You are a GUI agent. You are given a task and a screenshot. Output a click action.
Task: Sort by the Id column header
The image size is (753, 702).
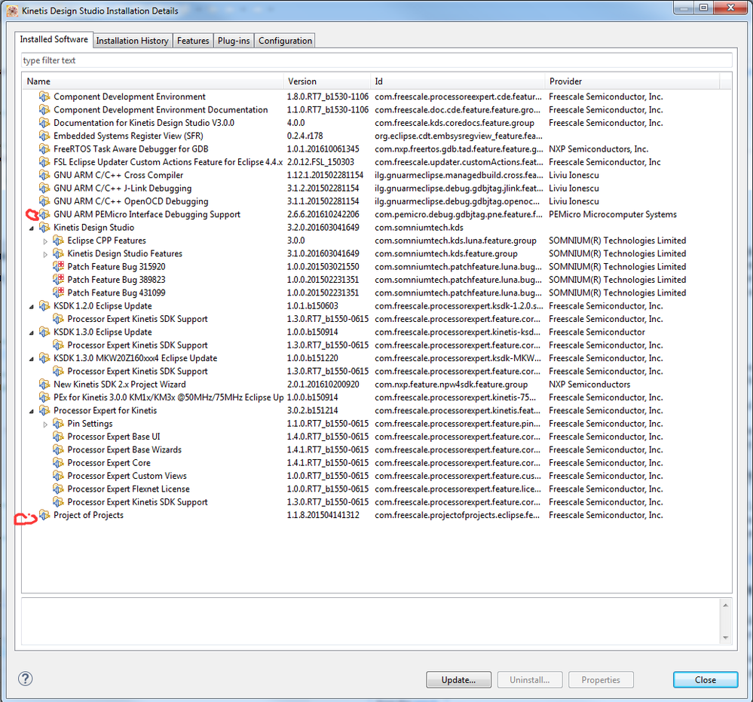[458, 81]
